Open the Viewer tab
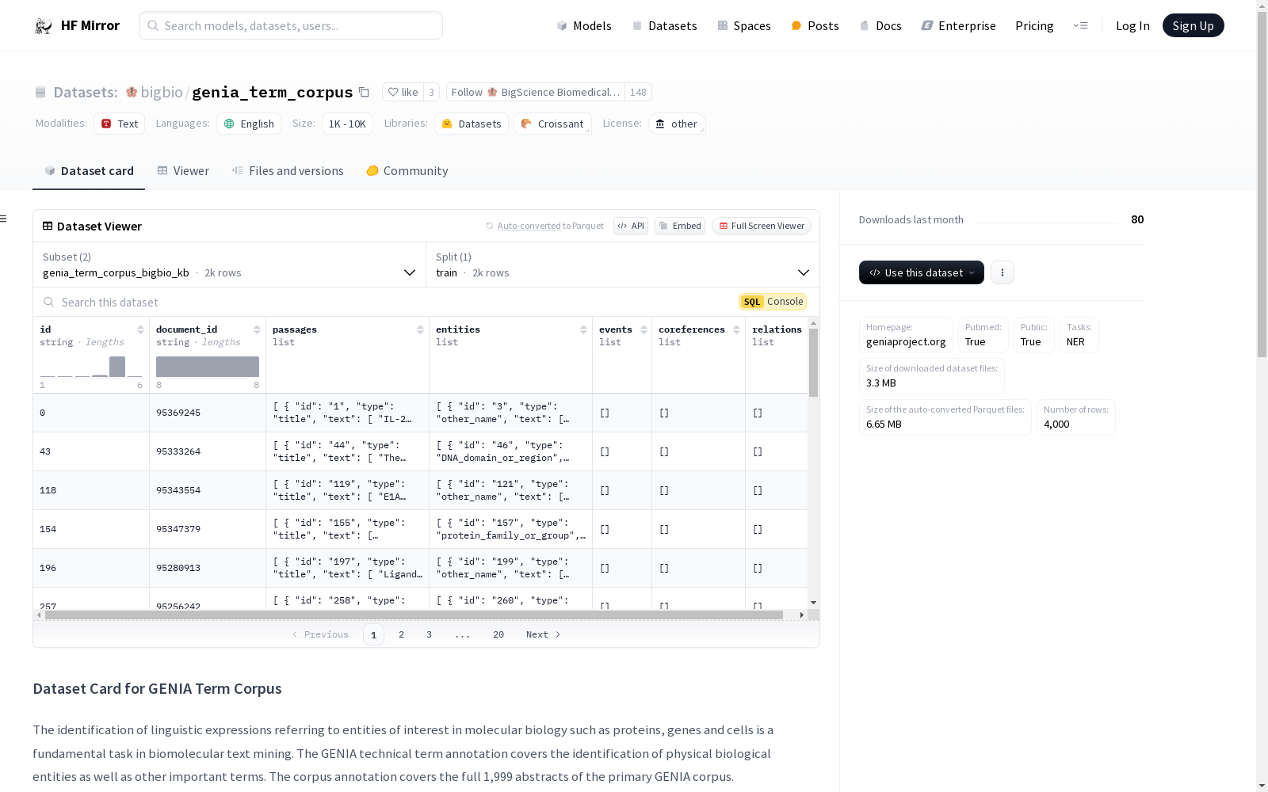The height and width of the screenshot is (792, 1268). [x=183, y=171]
